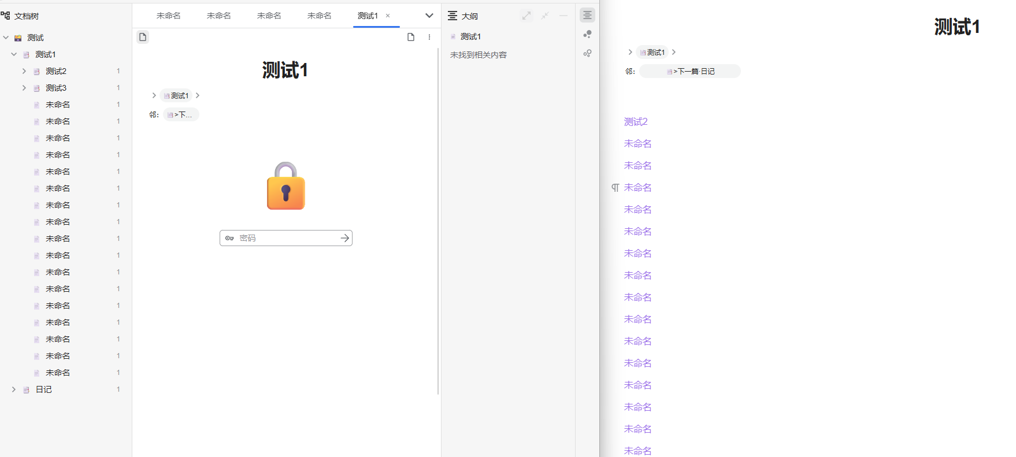This screenshot has height=457, width=1016.
Task: Collapse the 测试1 document in the tree
Action: 14,54
